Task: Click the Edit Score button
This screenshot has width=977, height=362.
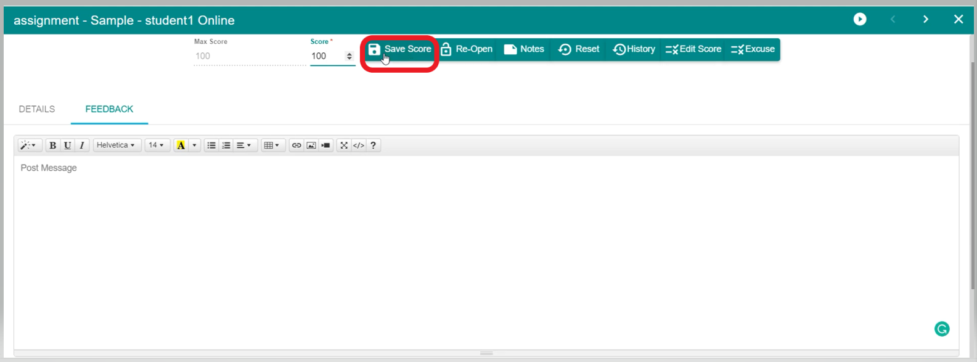Action: point(693,49)
